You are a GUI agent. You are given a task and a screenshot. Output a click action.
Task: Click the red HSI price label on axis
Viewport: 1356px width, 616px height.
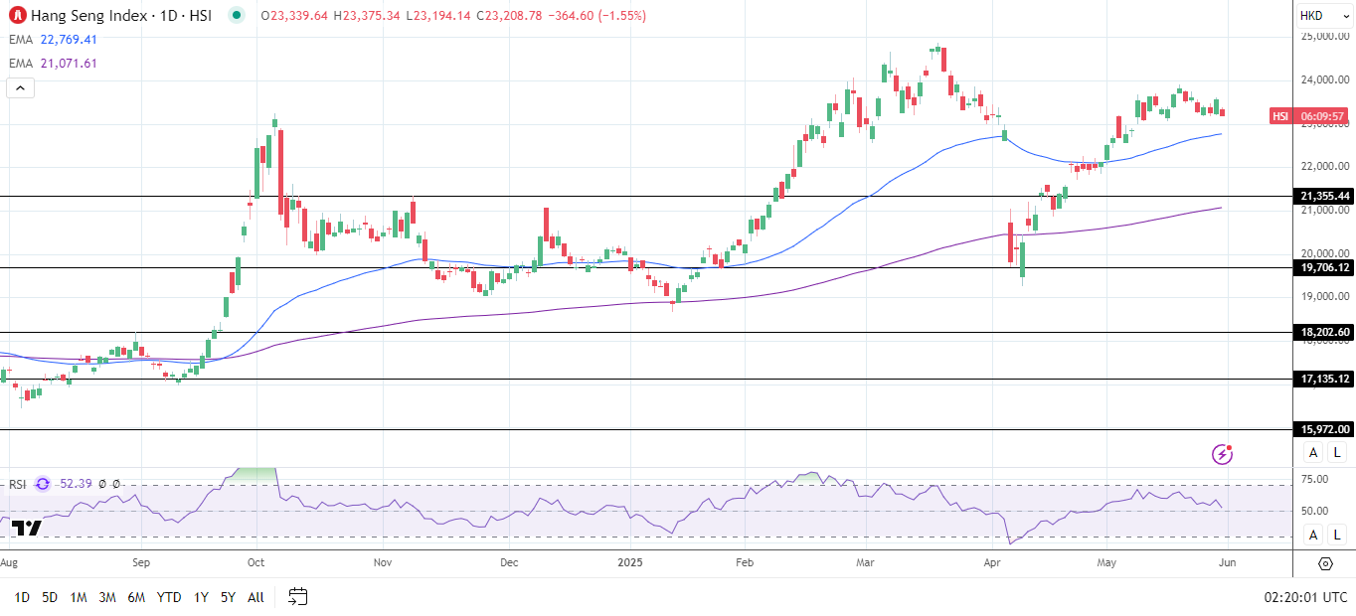1280,116
